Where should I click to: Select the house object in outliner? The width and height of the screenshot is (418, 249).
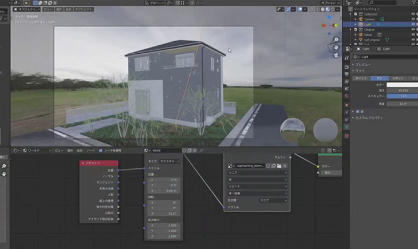click(x=367, y=34)
